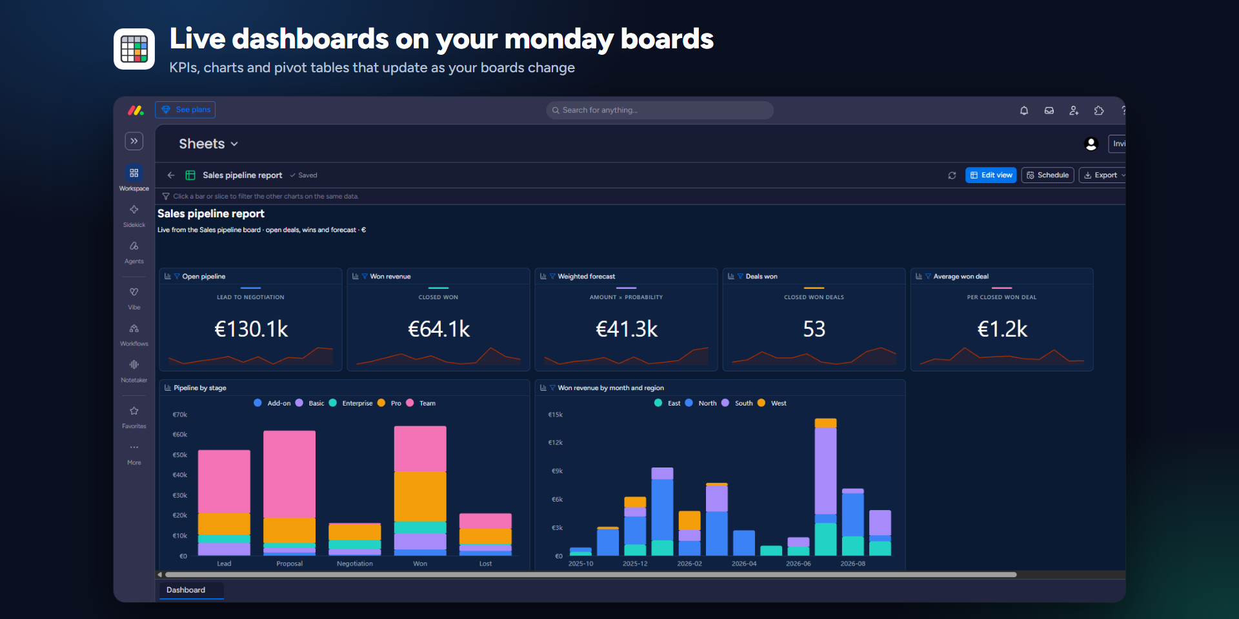Focus the Search for anything field
Screen dimensions: 1239x619
coord(660,110)
